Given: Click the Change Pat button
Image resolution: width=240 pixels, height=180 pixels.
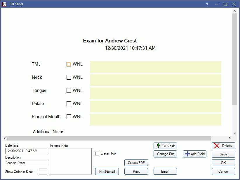Looking at the screenshot, I should (165, 154).
